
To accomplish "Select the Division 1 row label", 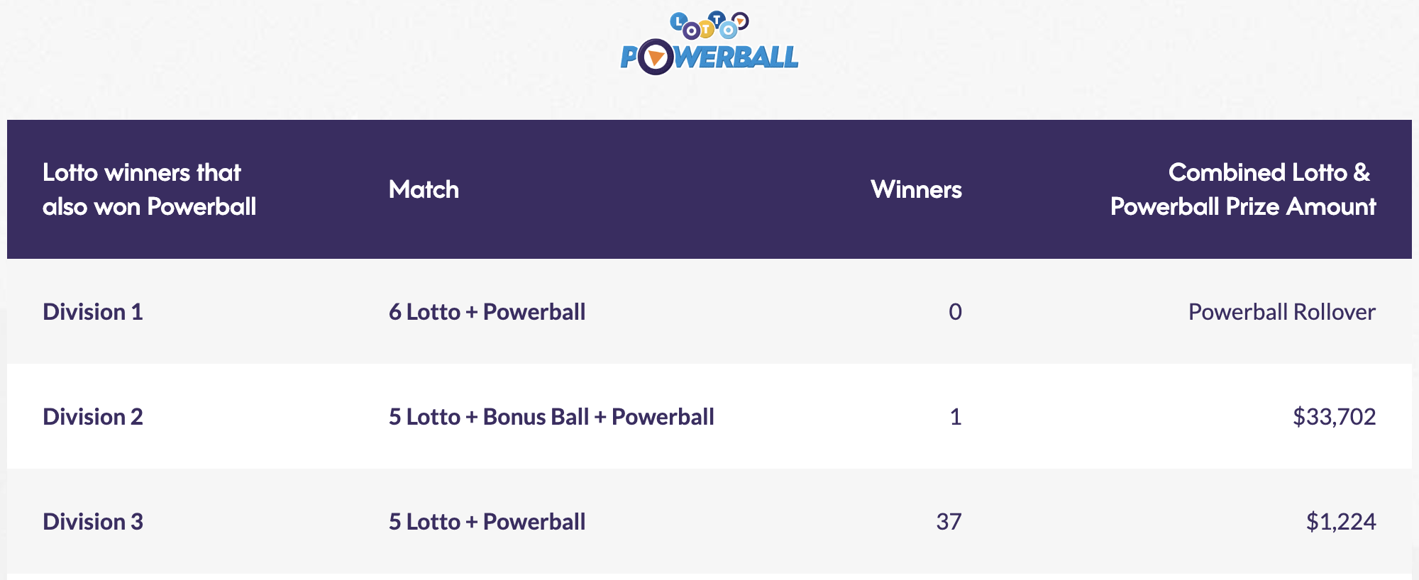I will click(93, 312).
